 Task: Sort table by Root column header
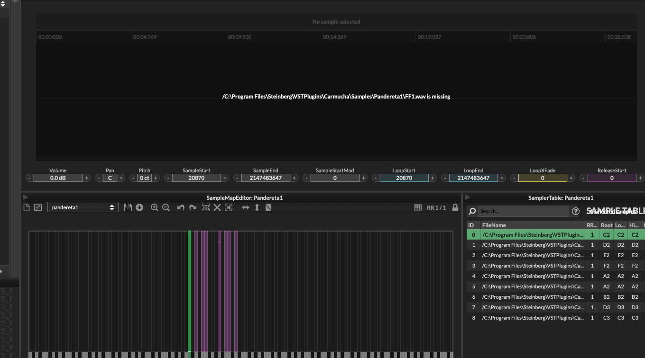[607, 225]
